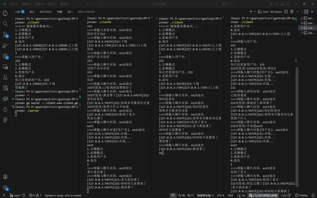Click the Copilot status item in status bar
The height and width of the screenshot is (198, 317).
(x=263, y=195)
